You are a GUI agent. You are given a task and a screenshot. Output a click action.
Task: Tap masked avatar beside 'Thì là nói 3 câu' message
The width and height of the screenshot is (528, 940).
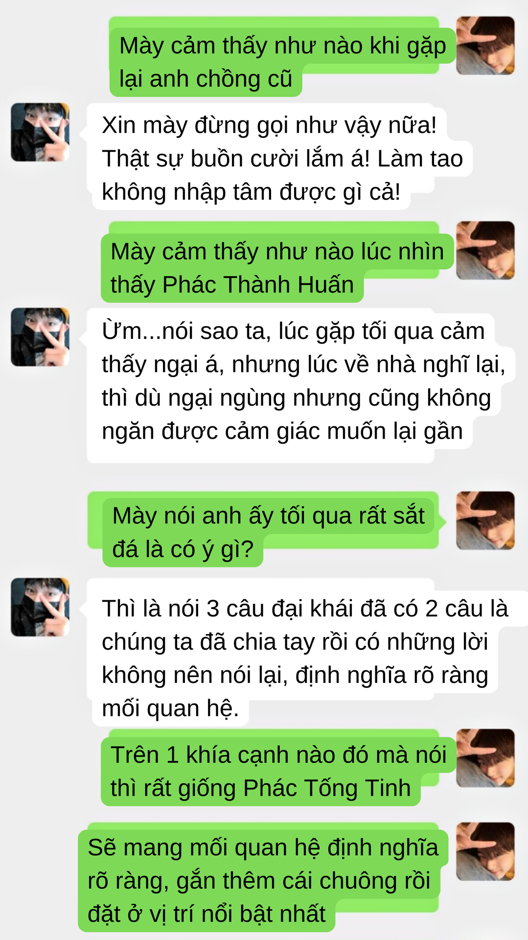40,607
